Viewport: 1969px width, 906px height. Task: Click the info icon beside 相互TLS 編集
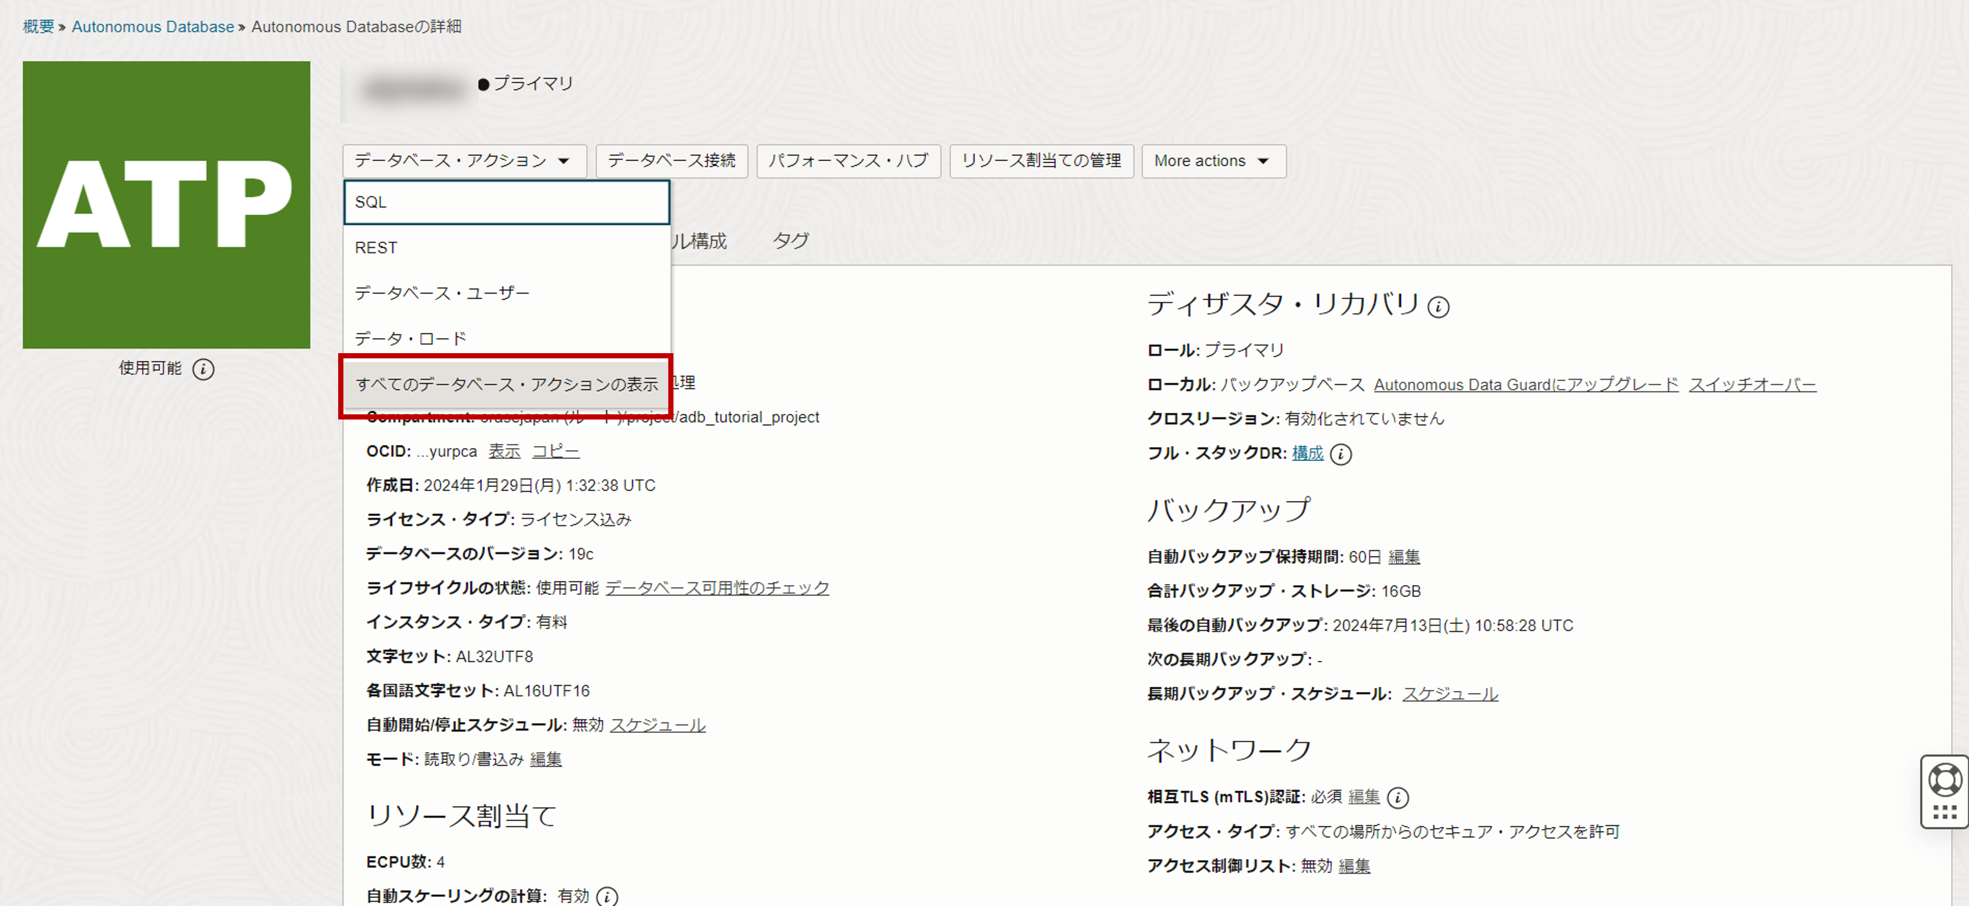tap(1397, 798)
